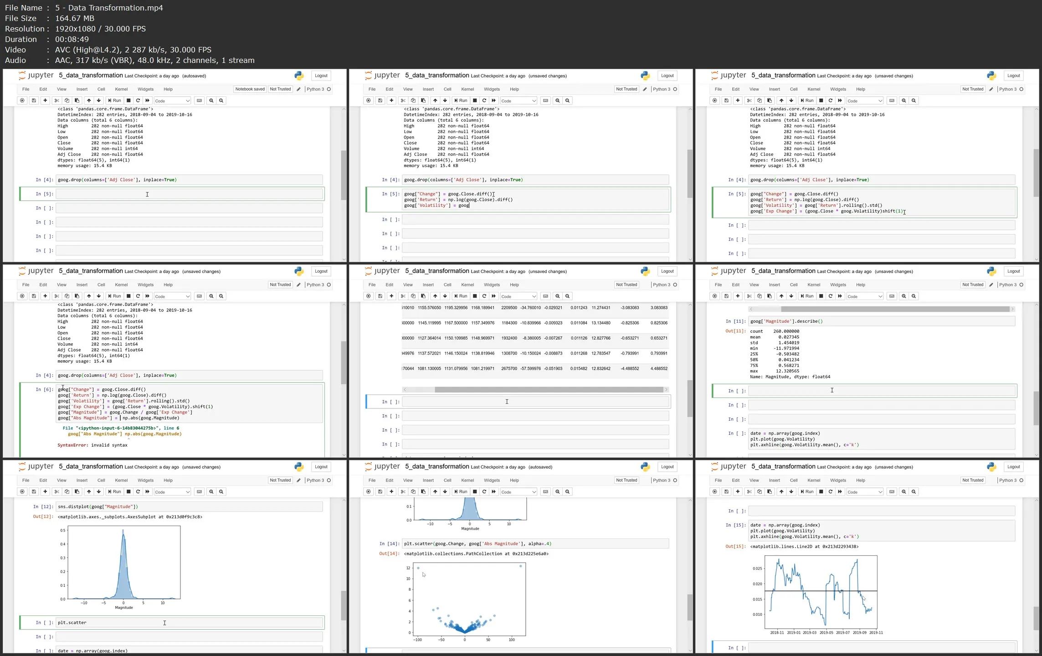Click zoom-in magnifier in Volatility line plot notebook toolbar
This screenshot has width=1042, height=656.
[903, 492]
